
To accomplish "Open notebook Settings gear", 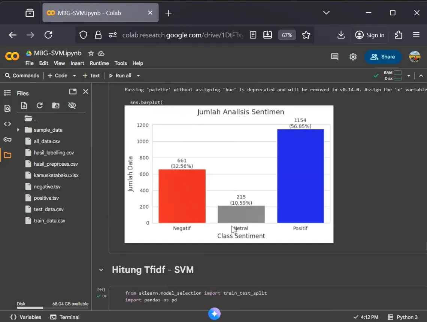I will pos(352,56).
